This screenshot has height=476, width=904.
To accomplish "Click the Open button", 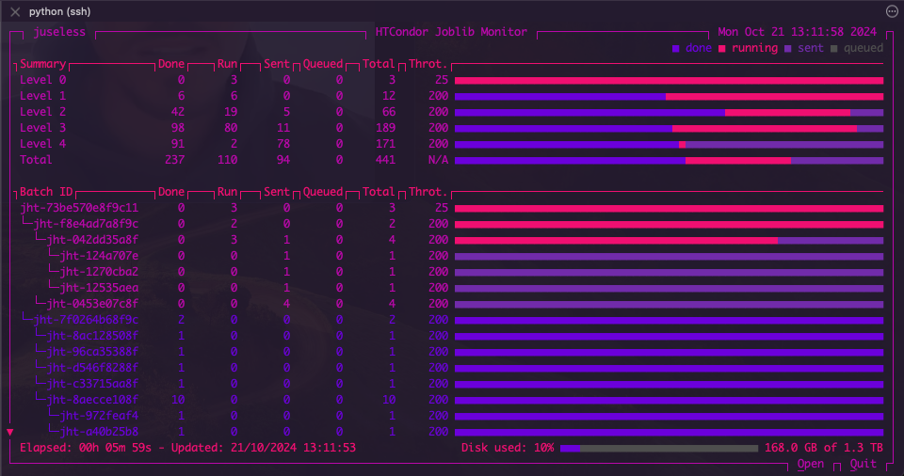I will (811, 464).
